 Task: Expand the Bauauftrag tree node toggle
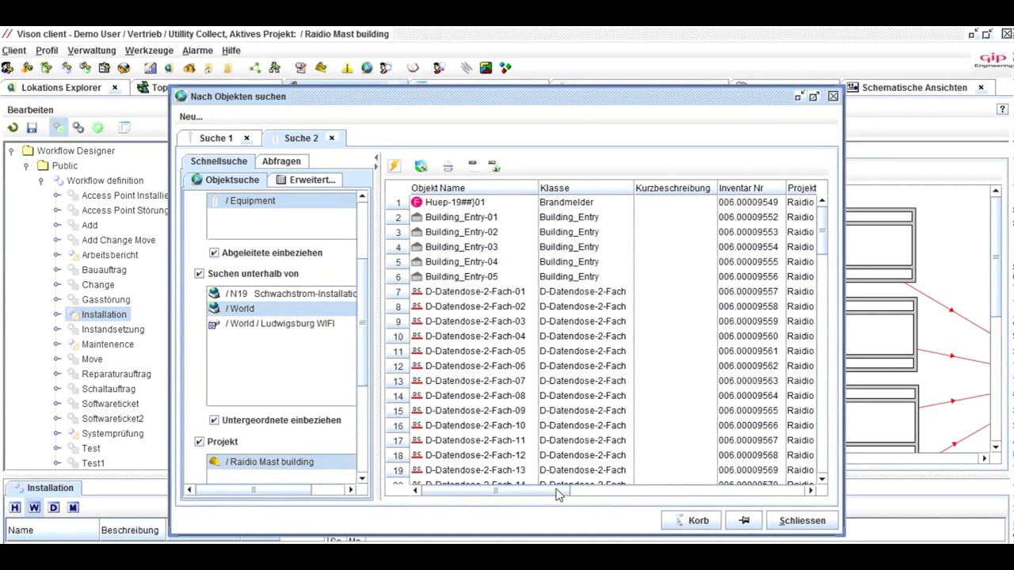(57, 270)
